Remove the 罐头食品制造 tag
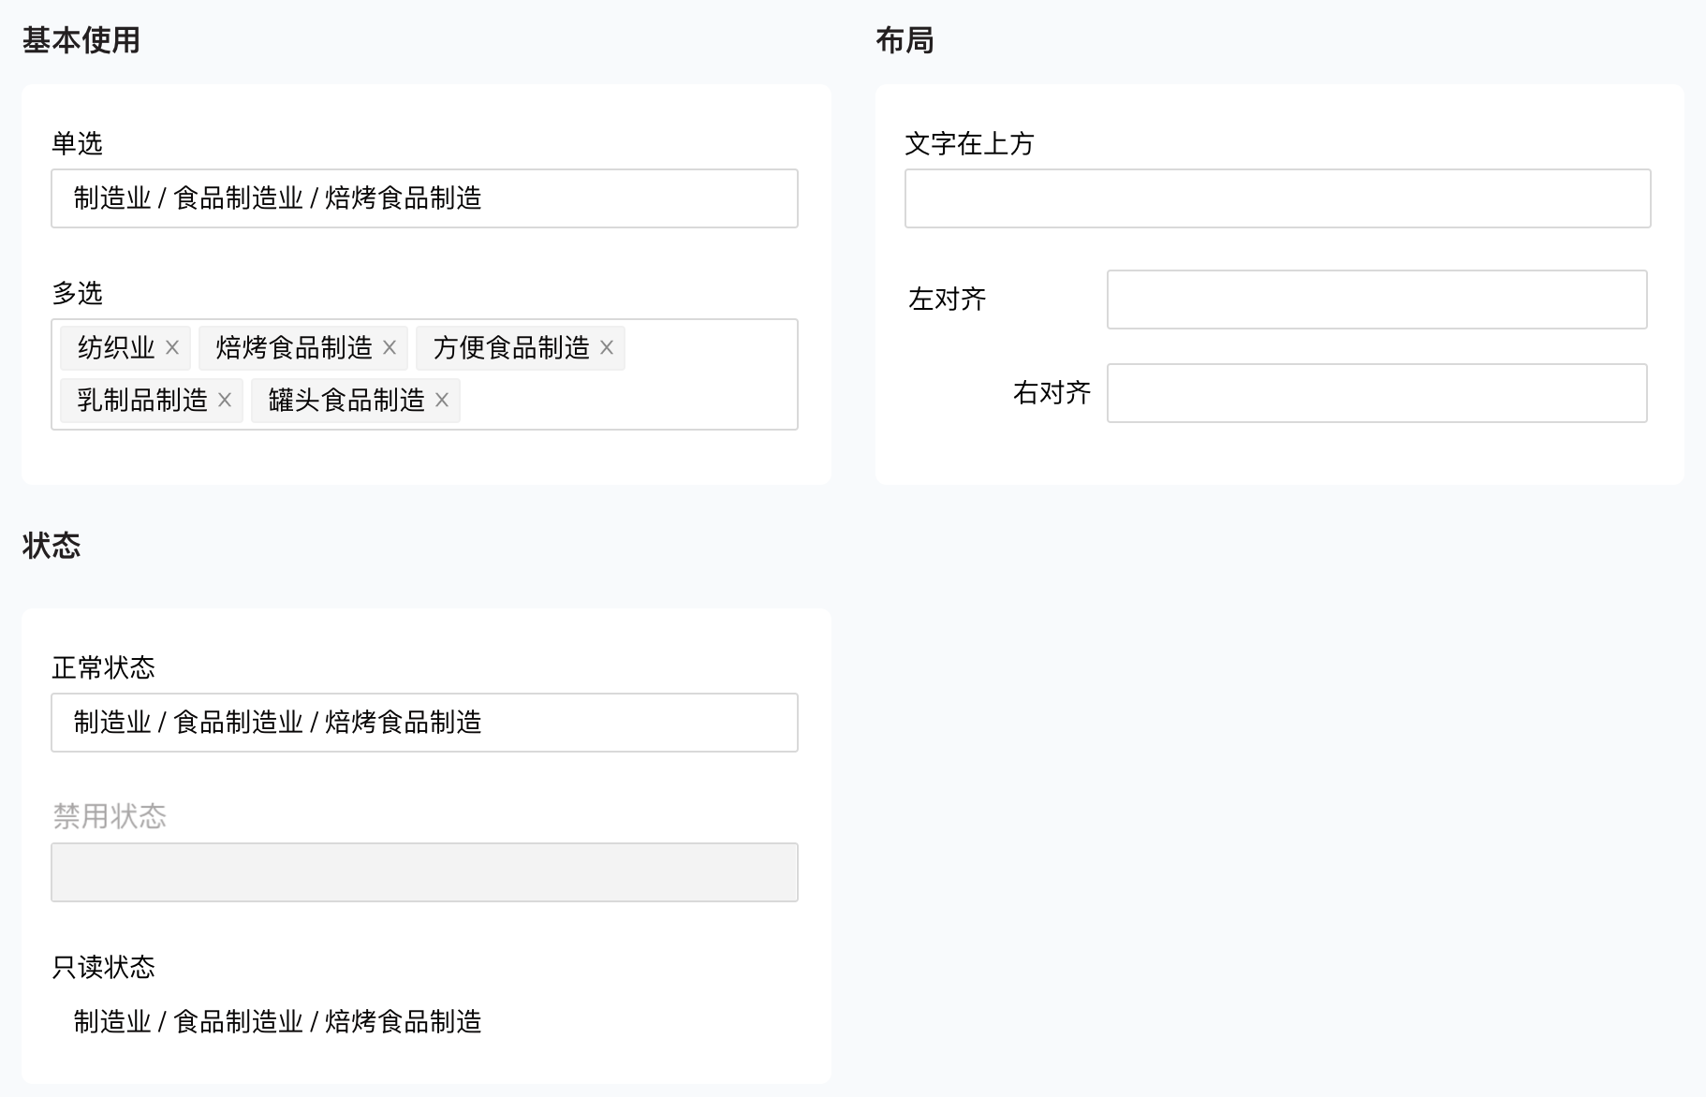Viewport: 1706px width, 1097px height. coord(442,400)
